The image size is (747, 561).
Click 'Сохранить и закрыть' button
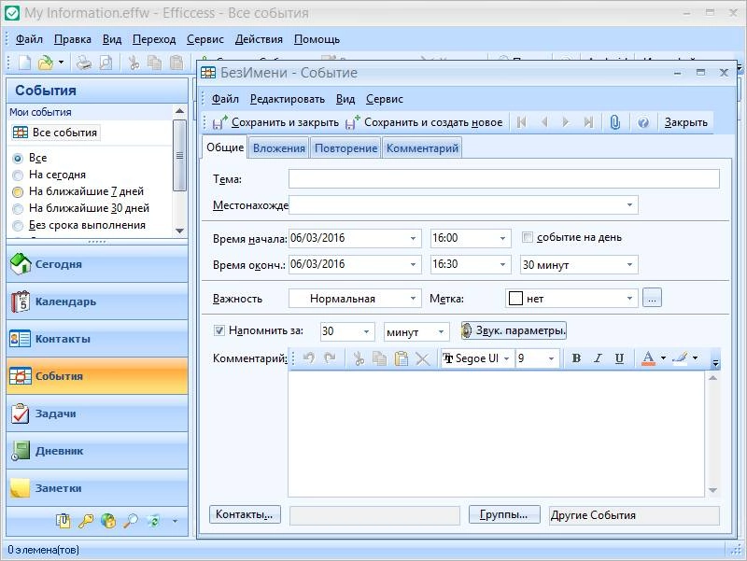click(x=275, y=122)
